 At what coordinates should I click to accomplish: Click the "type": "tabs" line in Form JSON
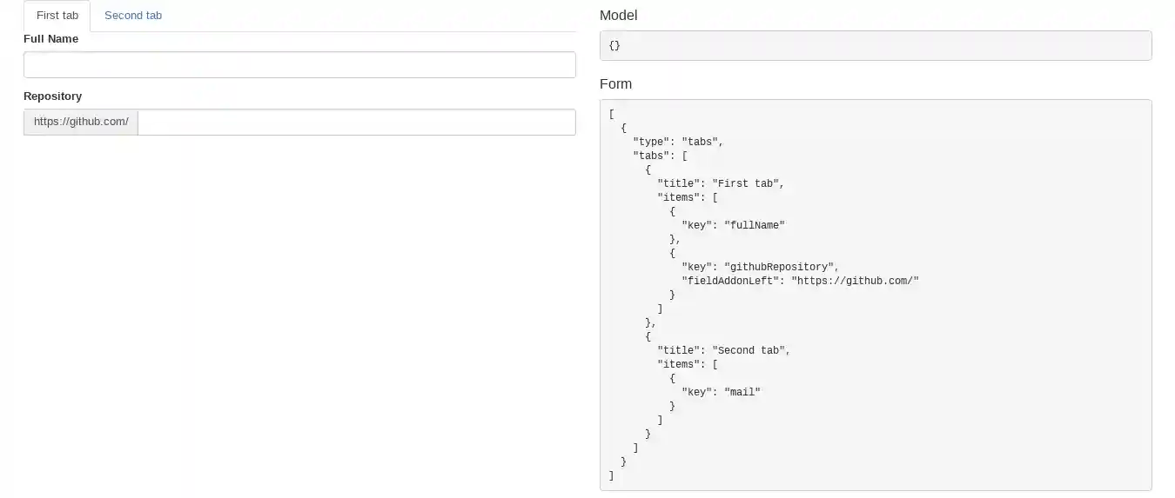click(x=678, y=142)
